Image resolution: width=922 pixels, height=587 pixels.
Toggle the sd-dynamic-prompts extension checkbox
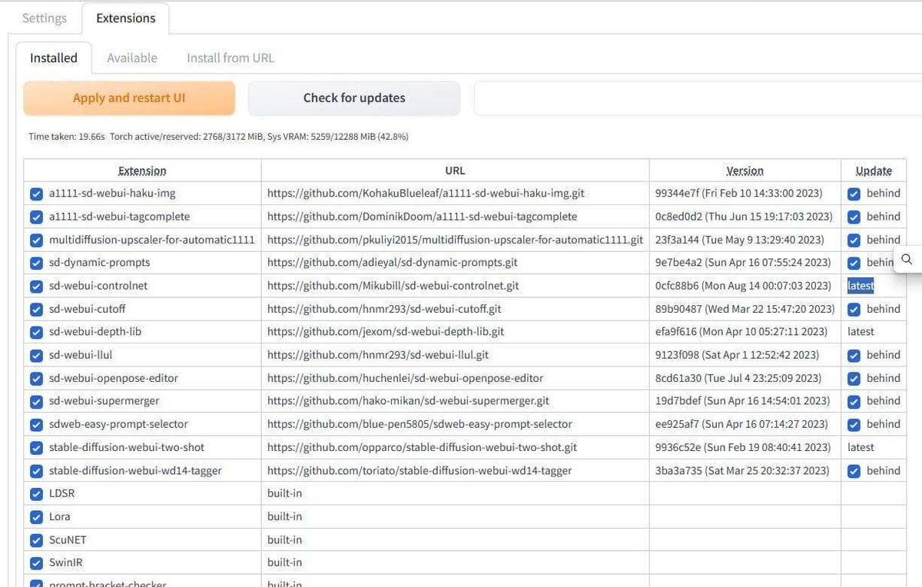pyautogui.click(x=36, y=263)
